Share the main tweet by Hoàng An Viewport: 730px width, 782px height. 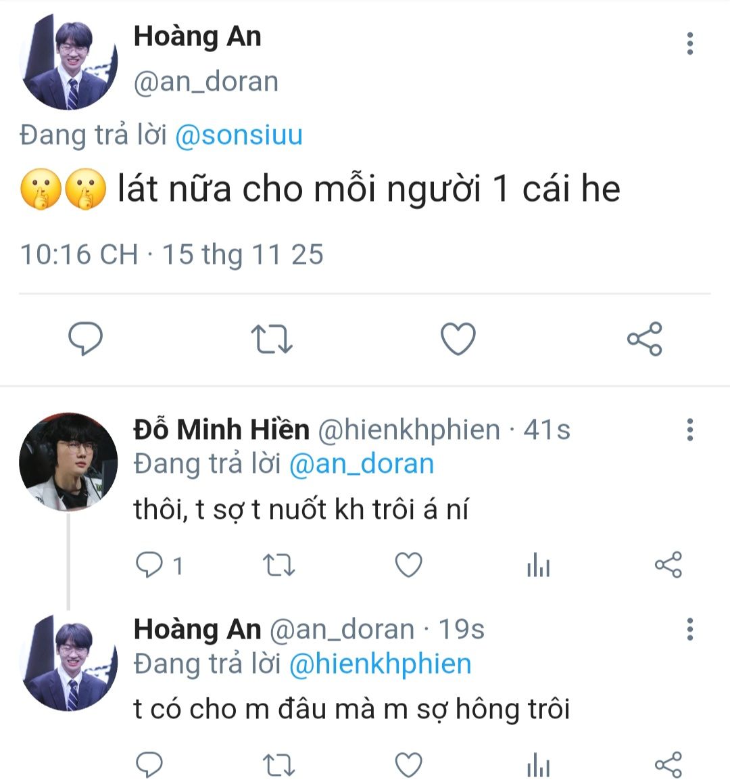[x=645, y=339]
